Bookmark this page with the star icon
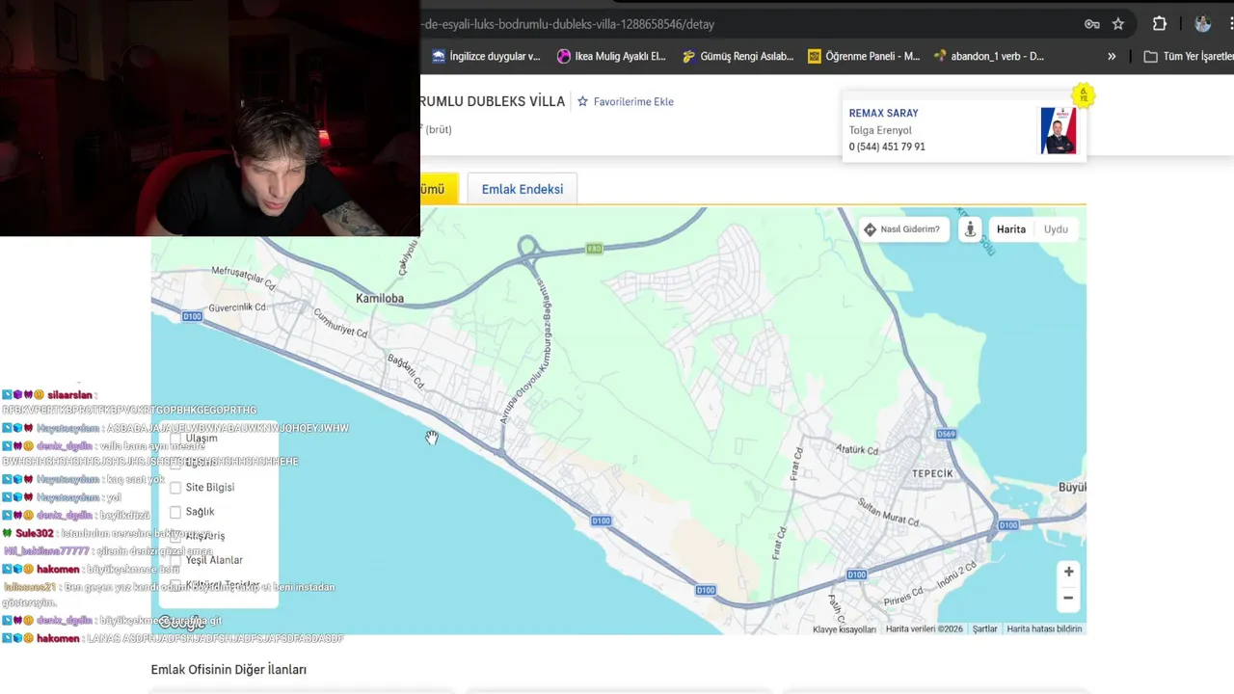Screen dimensions: 1234x694 [x=1118, y=24]
